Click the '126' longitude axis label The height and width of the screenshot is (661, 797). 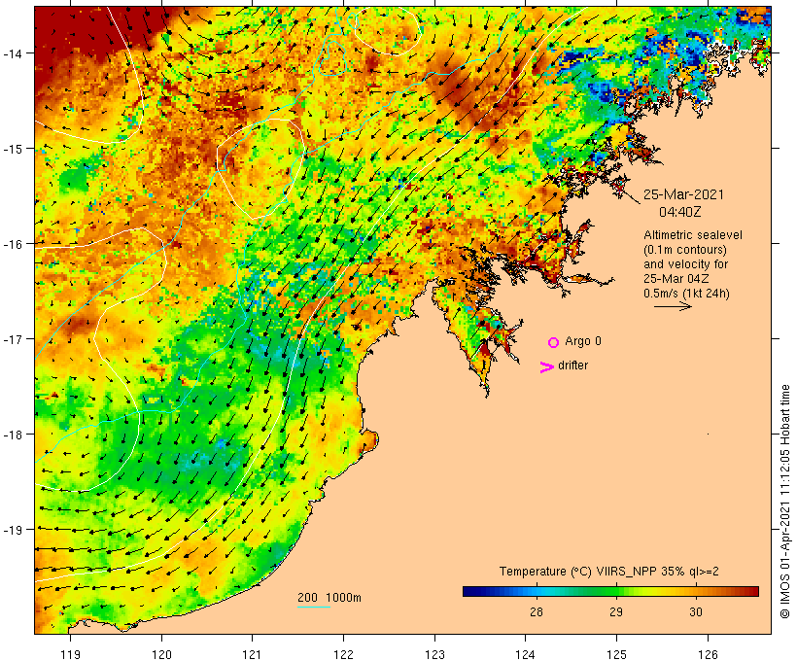click(708, 654)
